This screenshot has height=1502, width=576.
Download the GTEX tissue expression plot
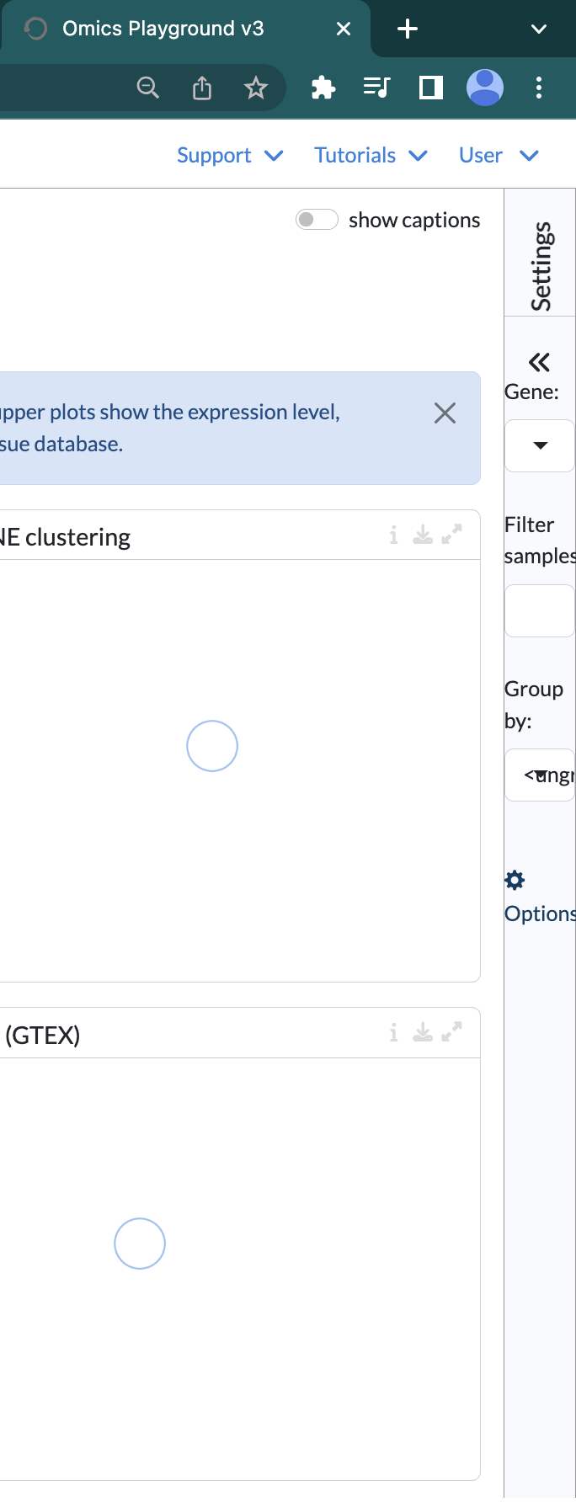[x=423, y=1032]
